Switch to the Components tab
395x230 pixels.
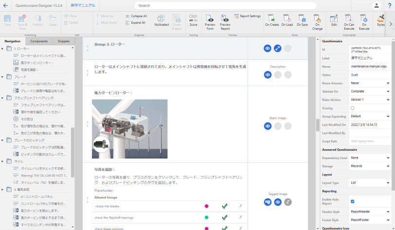39,41
